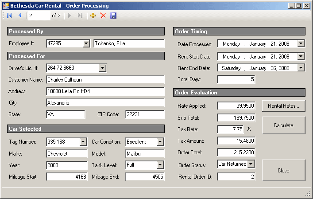Expand the Rent Start Date picker
This screenshot has height=199, width=313.
tap(301, 56)
